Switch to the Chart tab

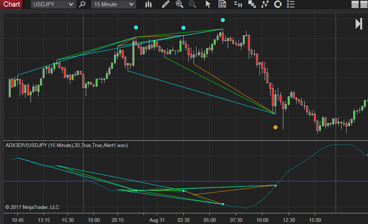pos(11,4)
